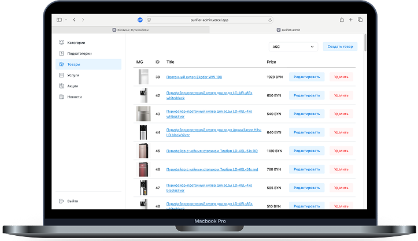The image size is (418, 241).
Task: Click the thumbnail of product 45
Action: (x=143, y=151)
